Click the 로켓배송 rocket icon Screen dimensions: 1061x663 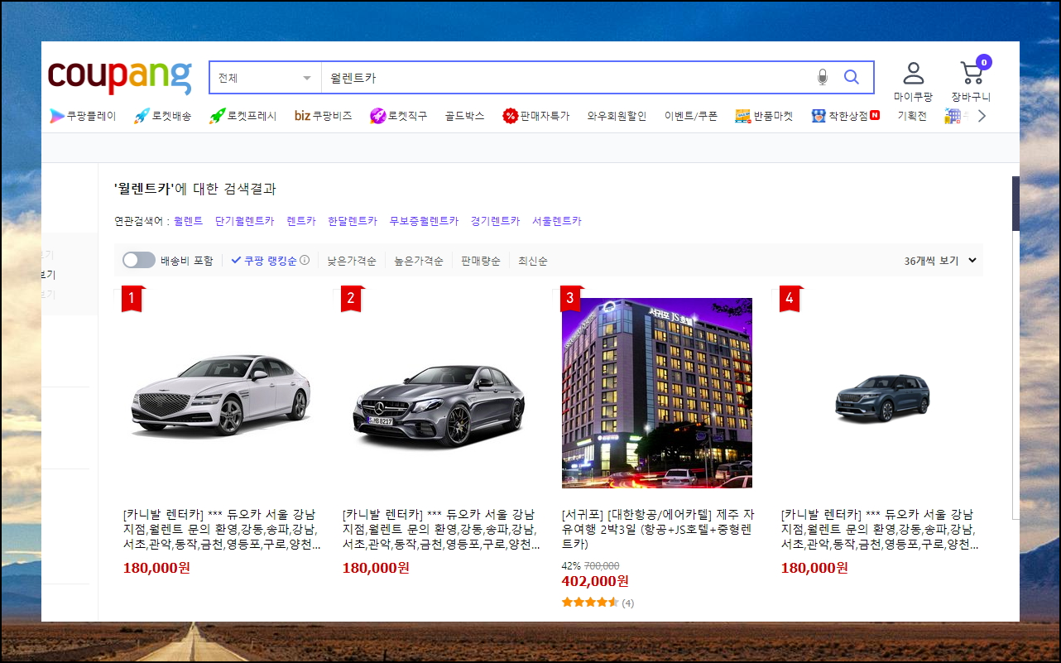pos(142,116)
